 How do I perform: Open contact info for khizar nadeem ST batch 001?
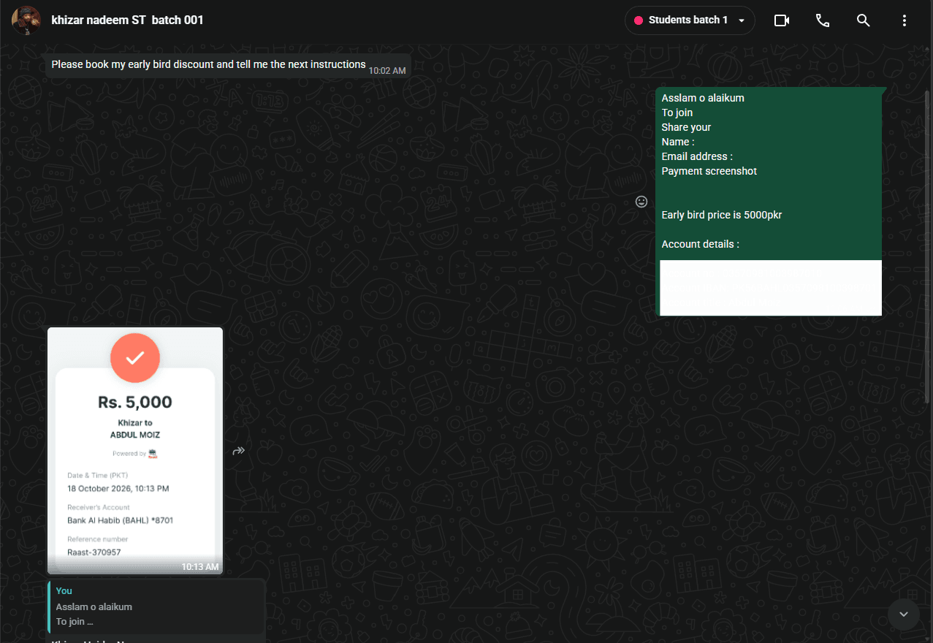coord(127,20)
